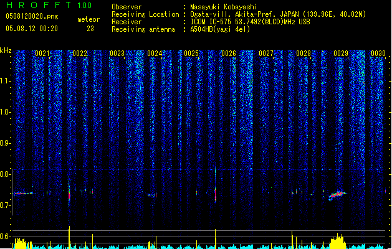
Task: Click the time marker 0030
Action: pos(378,54)
